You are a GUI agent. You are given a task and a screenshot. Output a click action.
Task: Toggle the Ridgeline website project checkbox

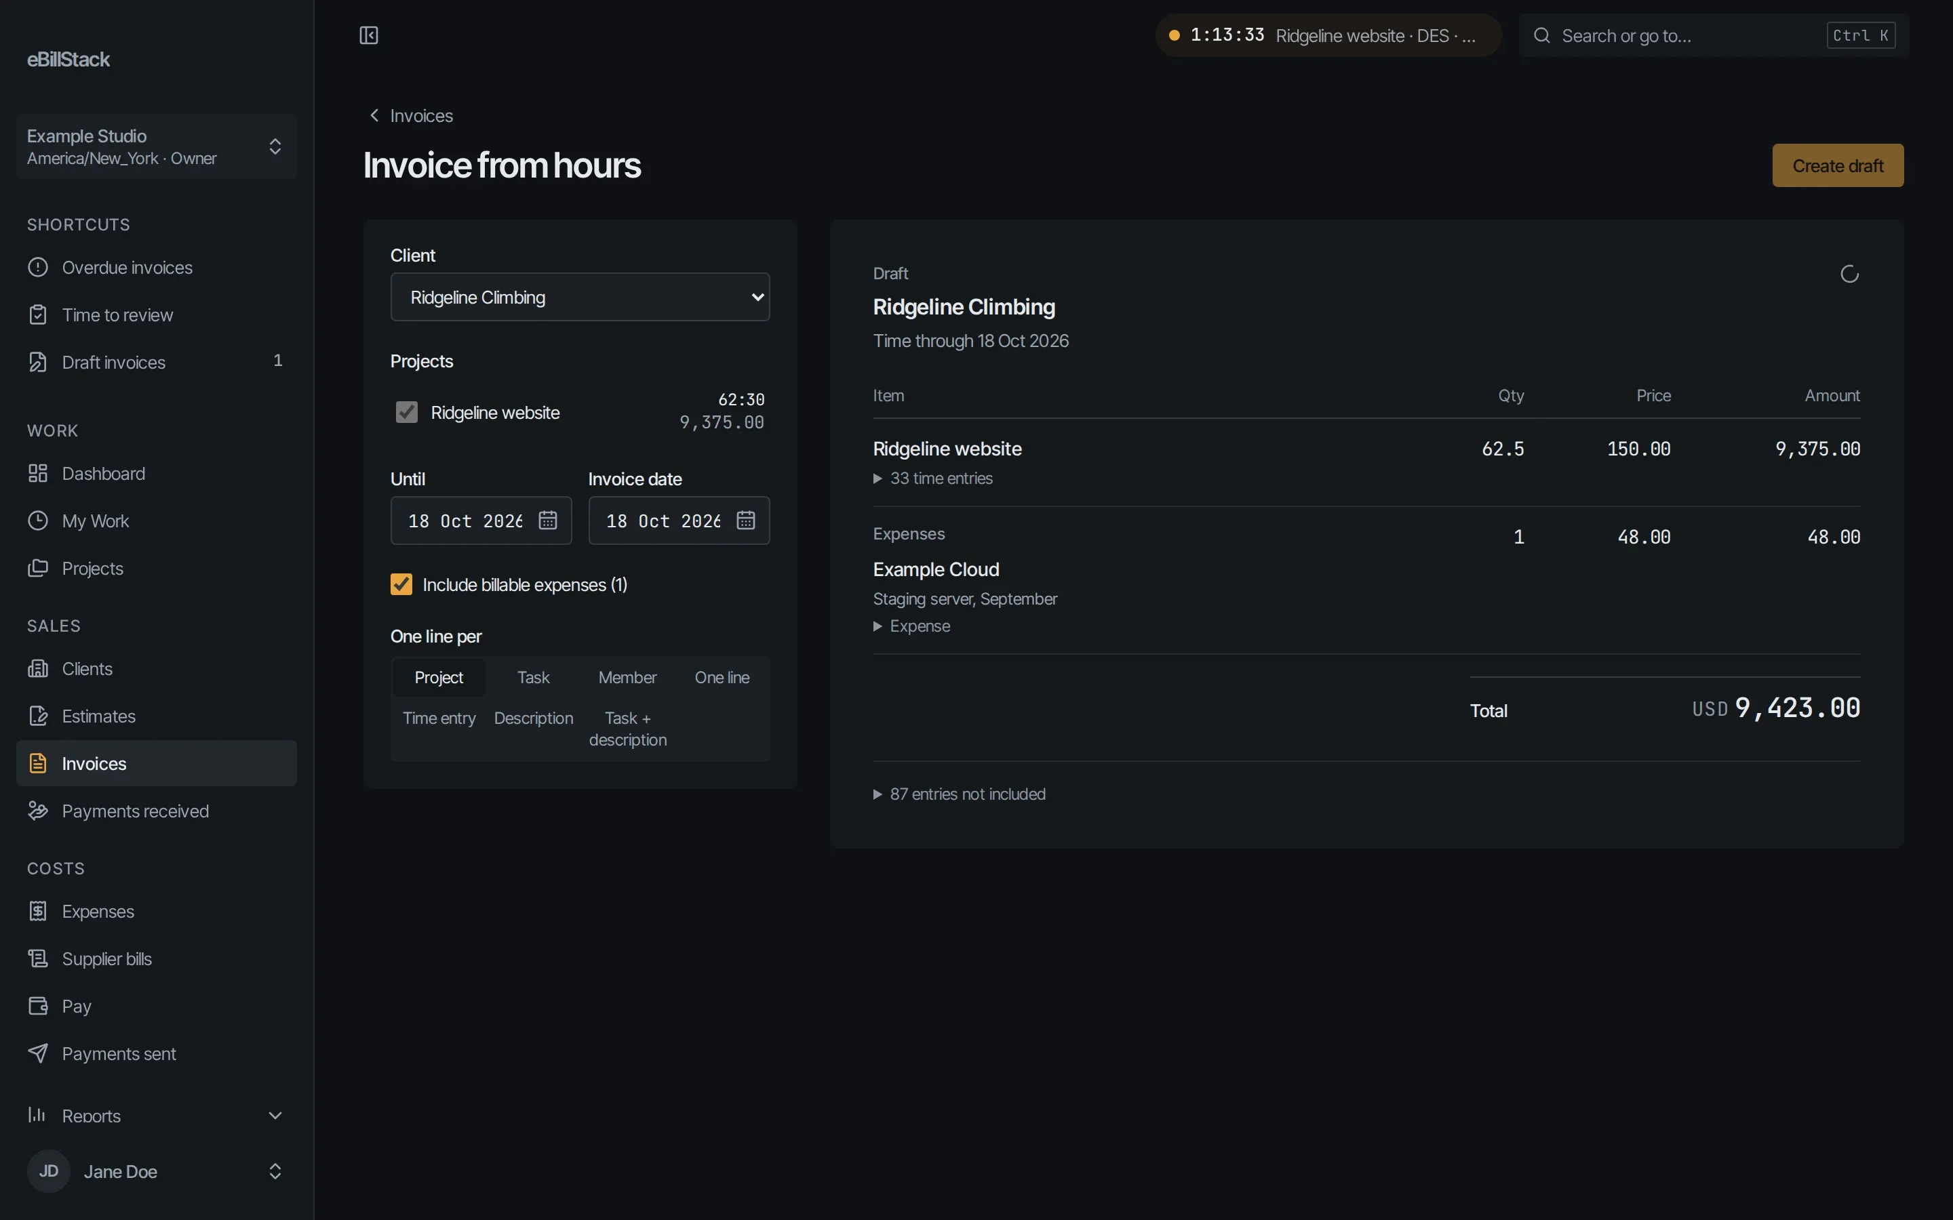pos(407,412)
